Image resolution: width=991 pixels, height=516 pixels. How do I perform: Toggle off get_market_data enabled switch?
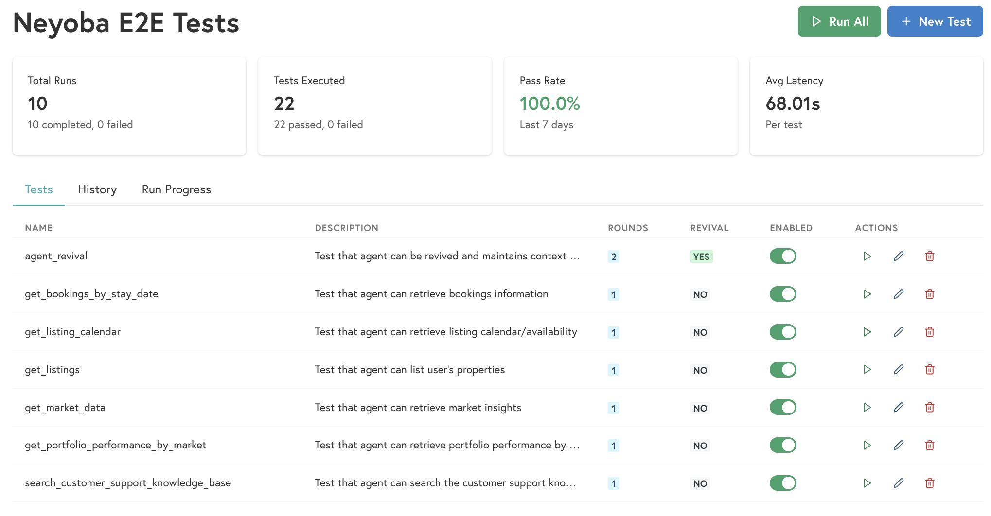[783, 408]
